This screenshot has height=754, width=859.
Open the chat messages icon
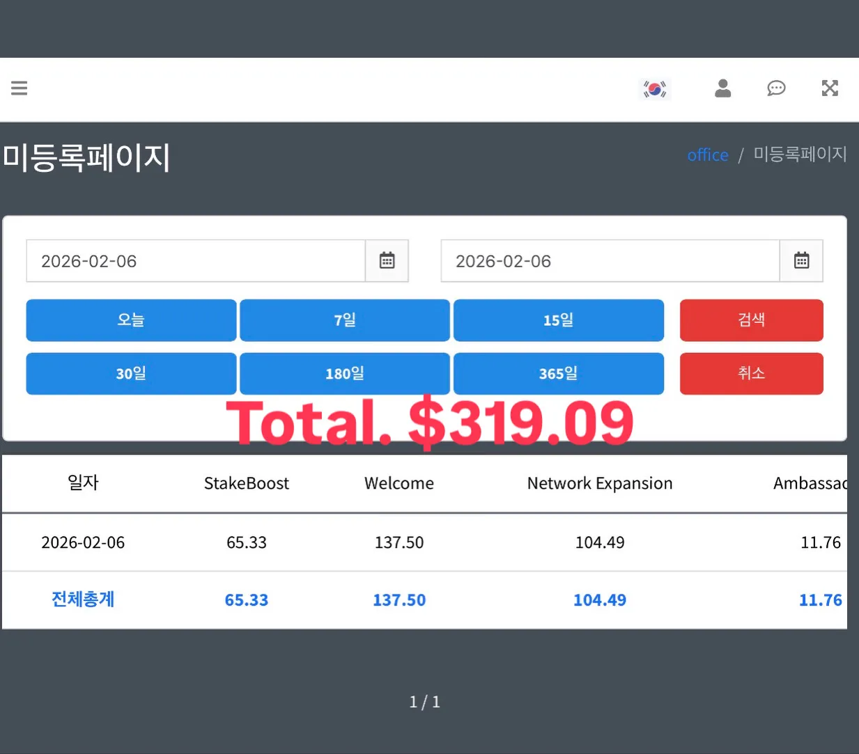(776, 88)
